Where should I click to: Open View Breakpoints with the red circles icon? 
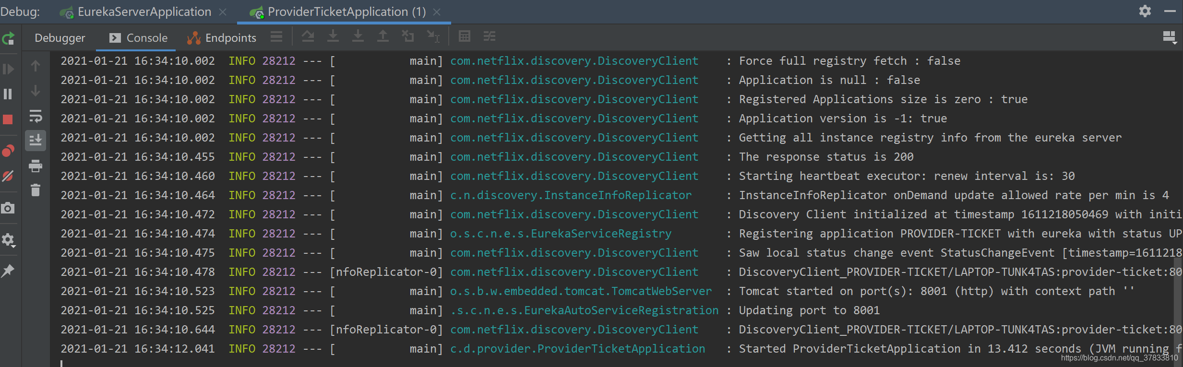tap(8, 151)
